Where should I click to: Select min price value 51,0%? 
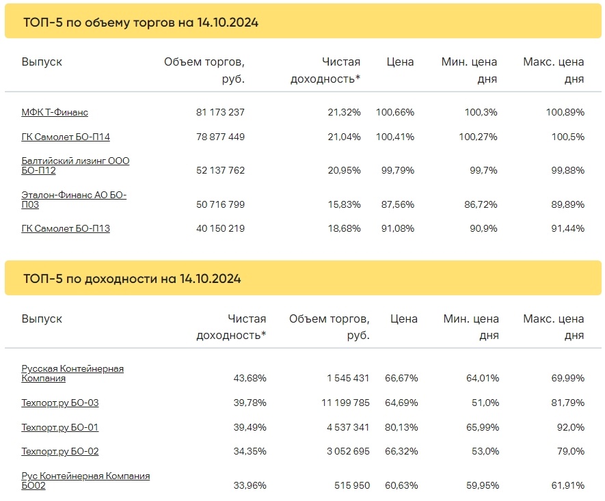click(485, 403)
